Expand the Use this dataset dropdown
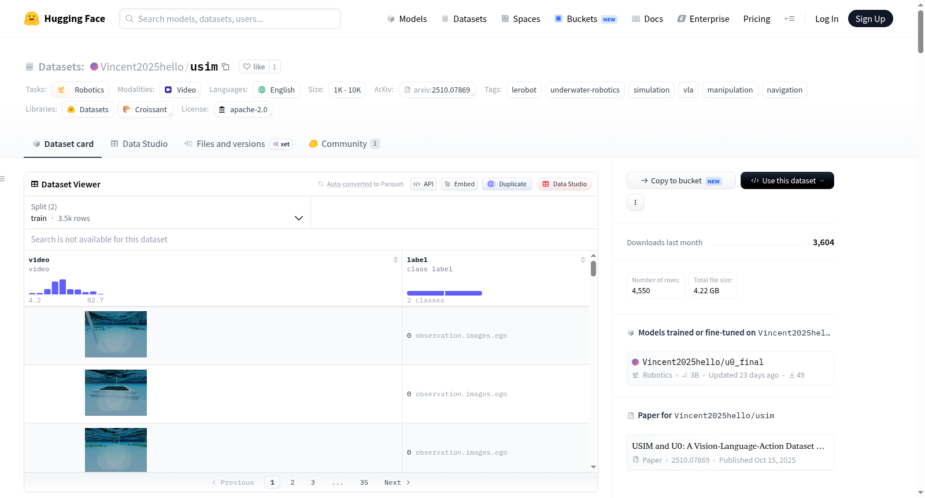Viewport: 925px width, 498px height. coord(787,180)
